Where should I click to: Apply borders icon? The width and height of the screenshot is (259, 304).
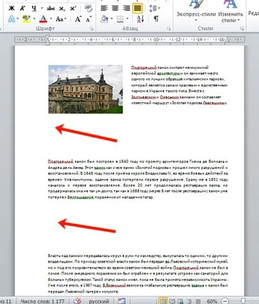(x=120, y=19)
